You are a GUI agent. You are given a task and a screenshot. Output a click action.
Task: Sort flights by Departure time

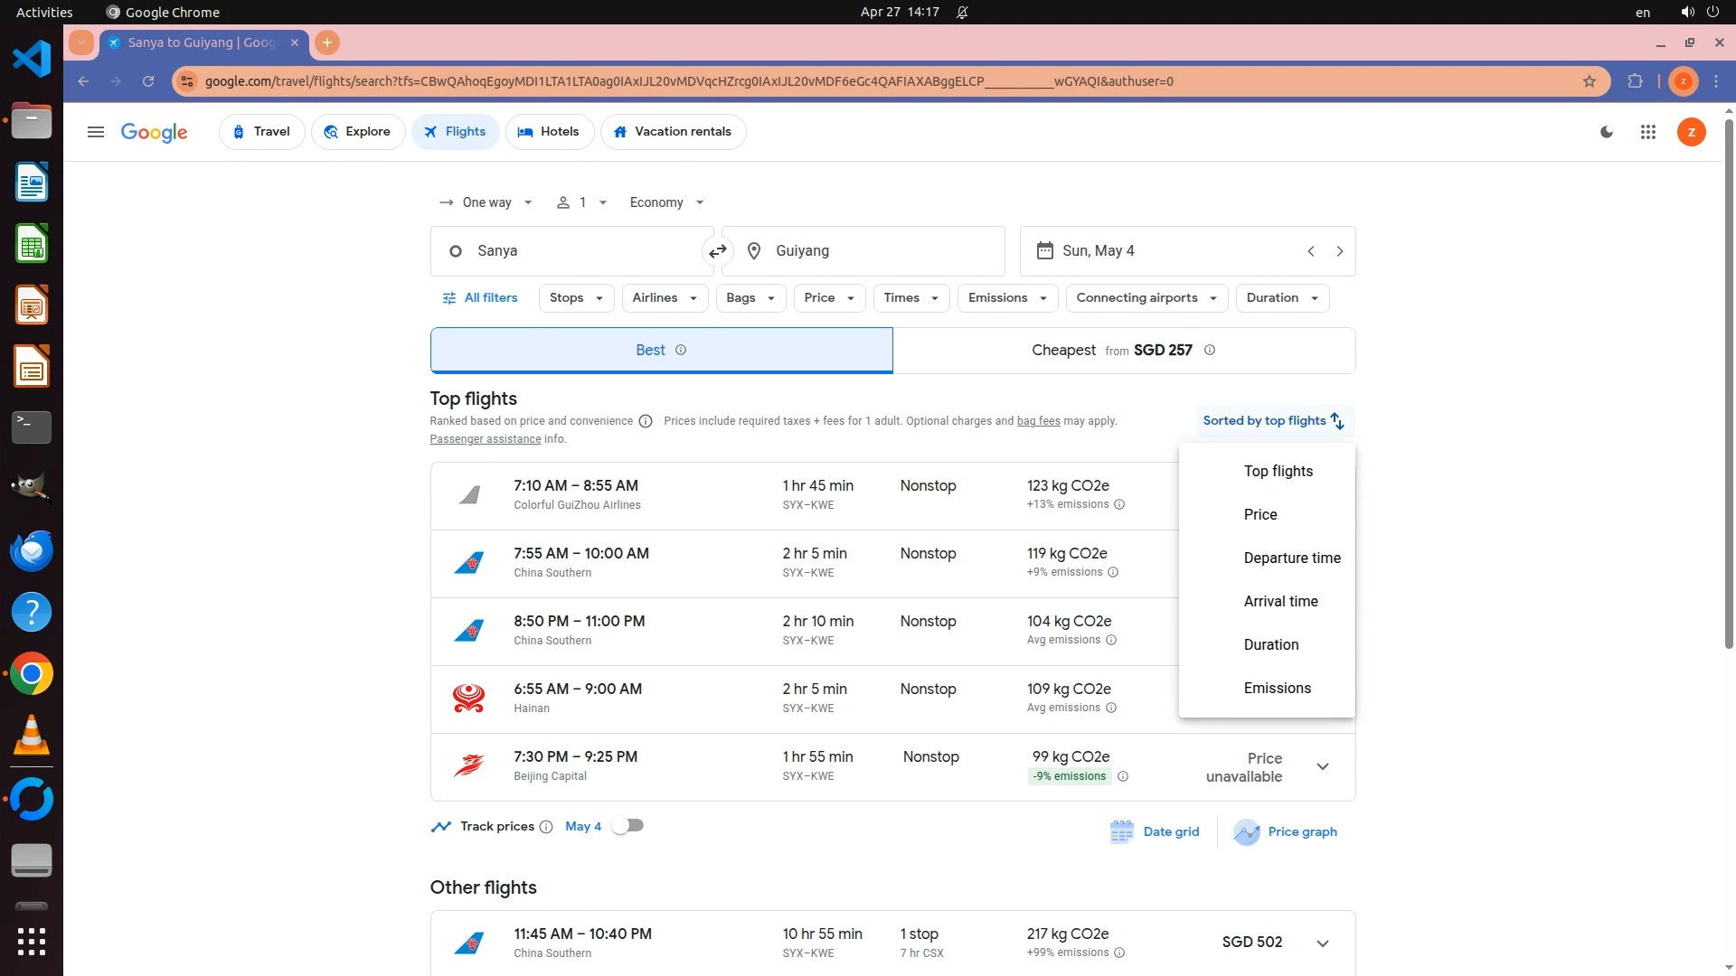(1291, 558)
